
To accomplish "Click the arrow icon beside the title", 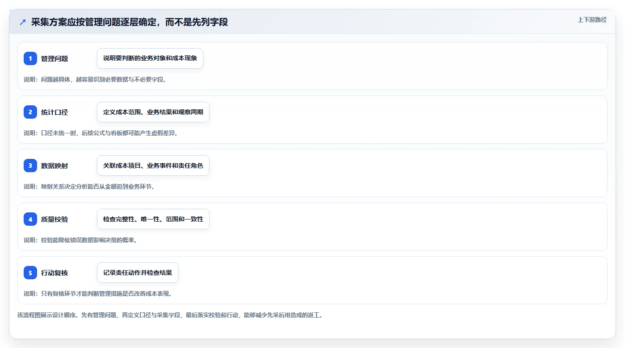I will click(x=23, y=22).
